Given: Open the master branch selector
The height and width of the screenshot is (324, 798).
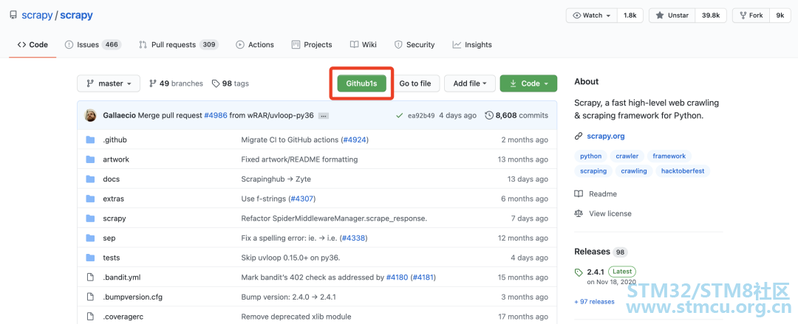Looking at the screenshot, I should click(109, 83).
